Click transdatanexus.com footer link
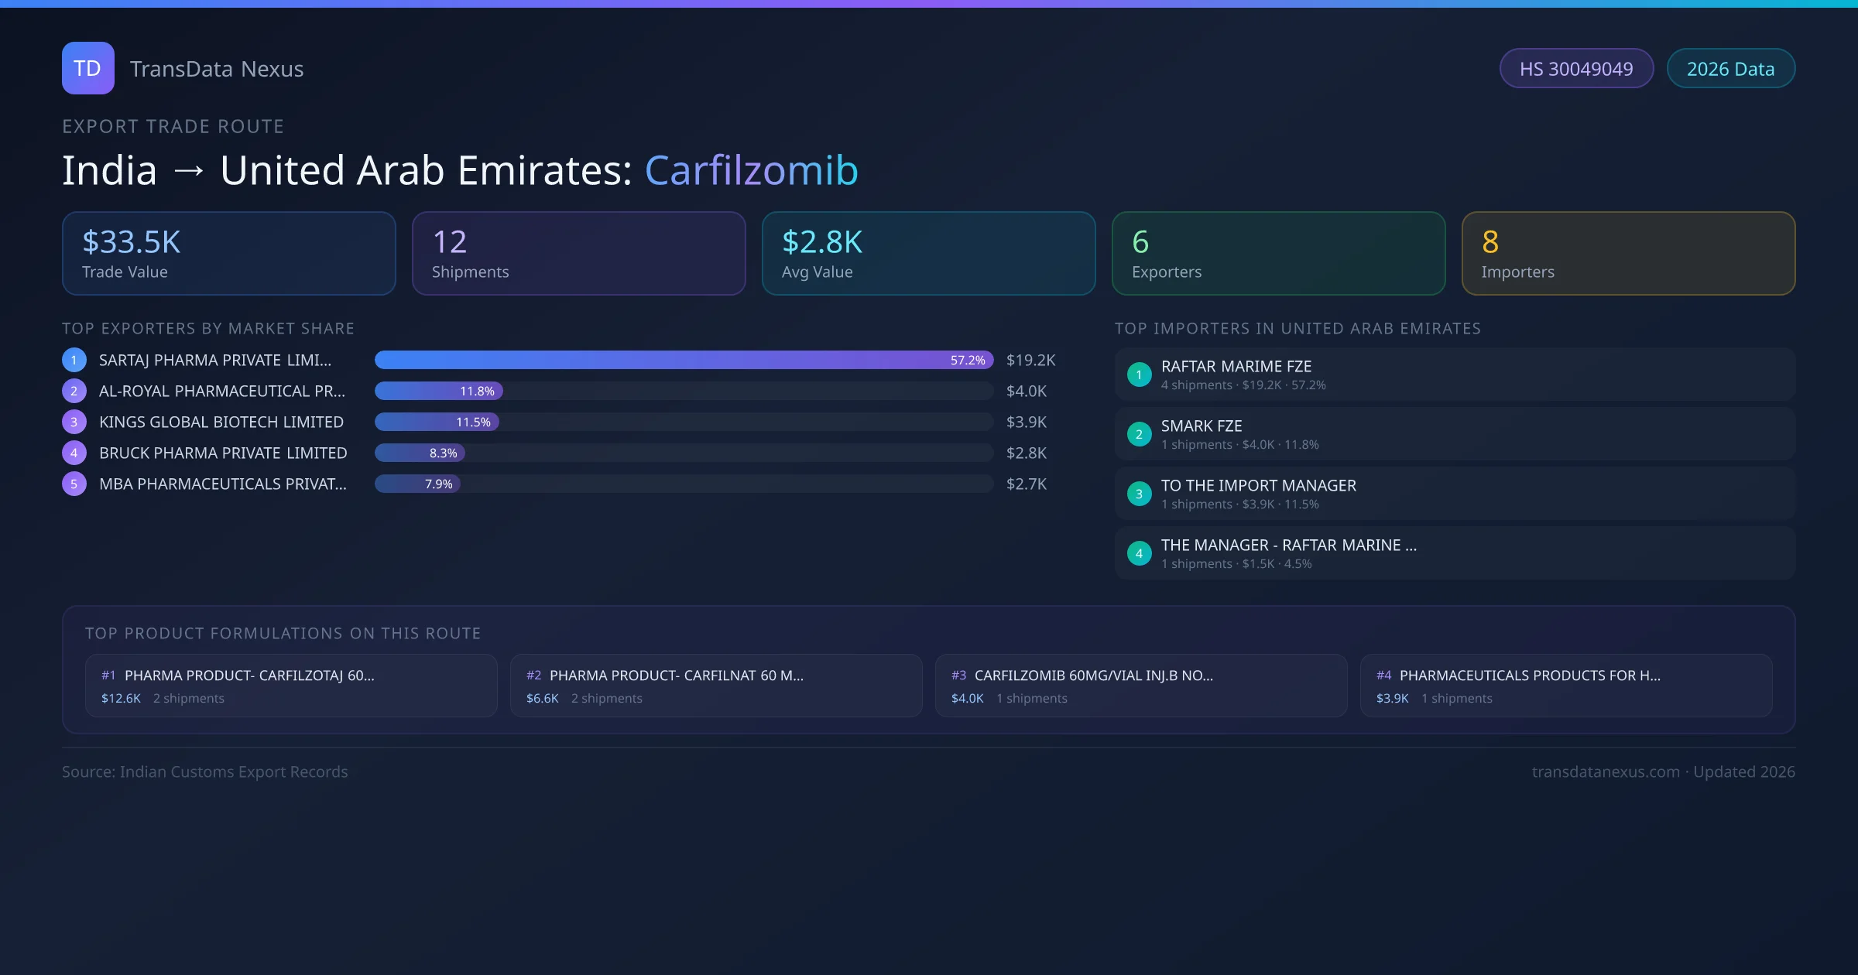Screen dimensions: 1858x975 (x=1606, y=771)
